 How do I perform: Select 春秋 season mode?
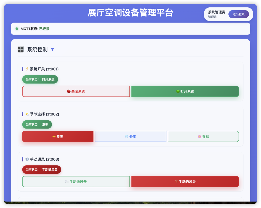pos(203,136)
